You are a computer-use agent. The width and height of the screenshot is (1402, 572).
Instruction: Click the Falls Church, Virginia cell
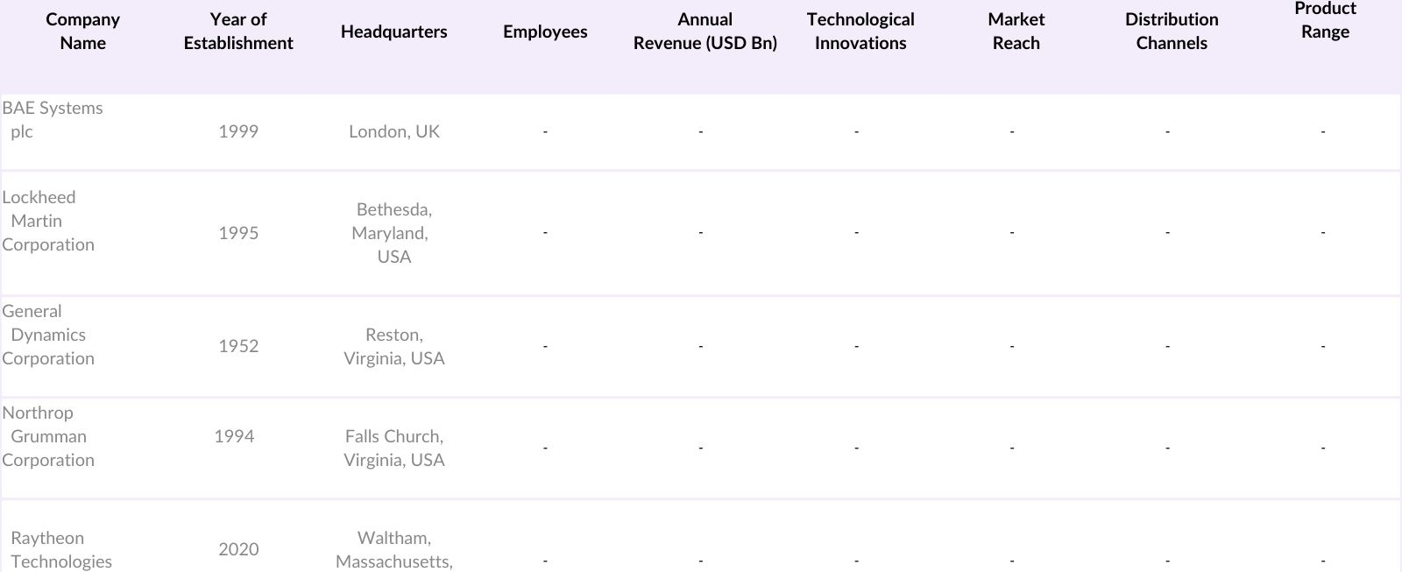pyautogui.click(x=393, y=448)
